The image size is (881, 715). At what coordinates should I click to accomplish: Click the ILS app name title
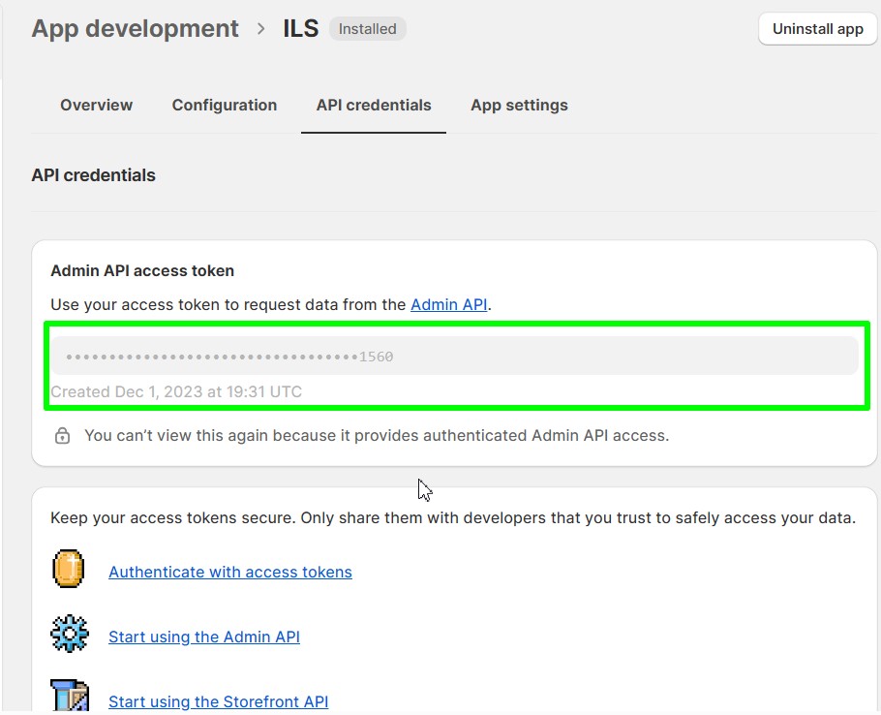(x=300, y=29)
